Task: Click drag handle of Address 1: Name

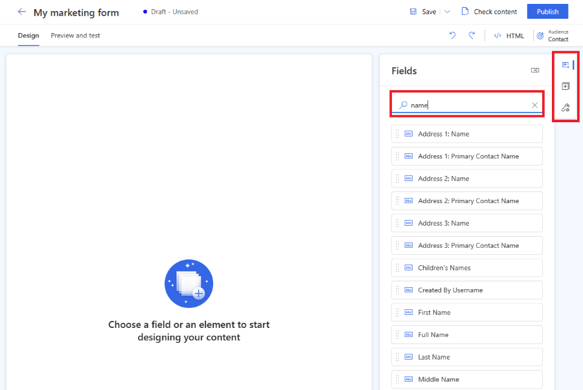Action: click(397, 134)
